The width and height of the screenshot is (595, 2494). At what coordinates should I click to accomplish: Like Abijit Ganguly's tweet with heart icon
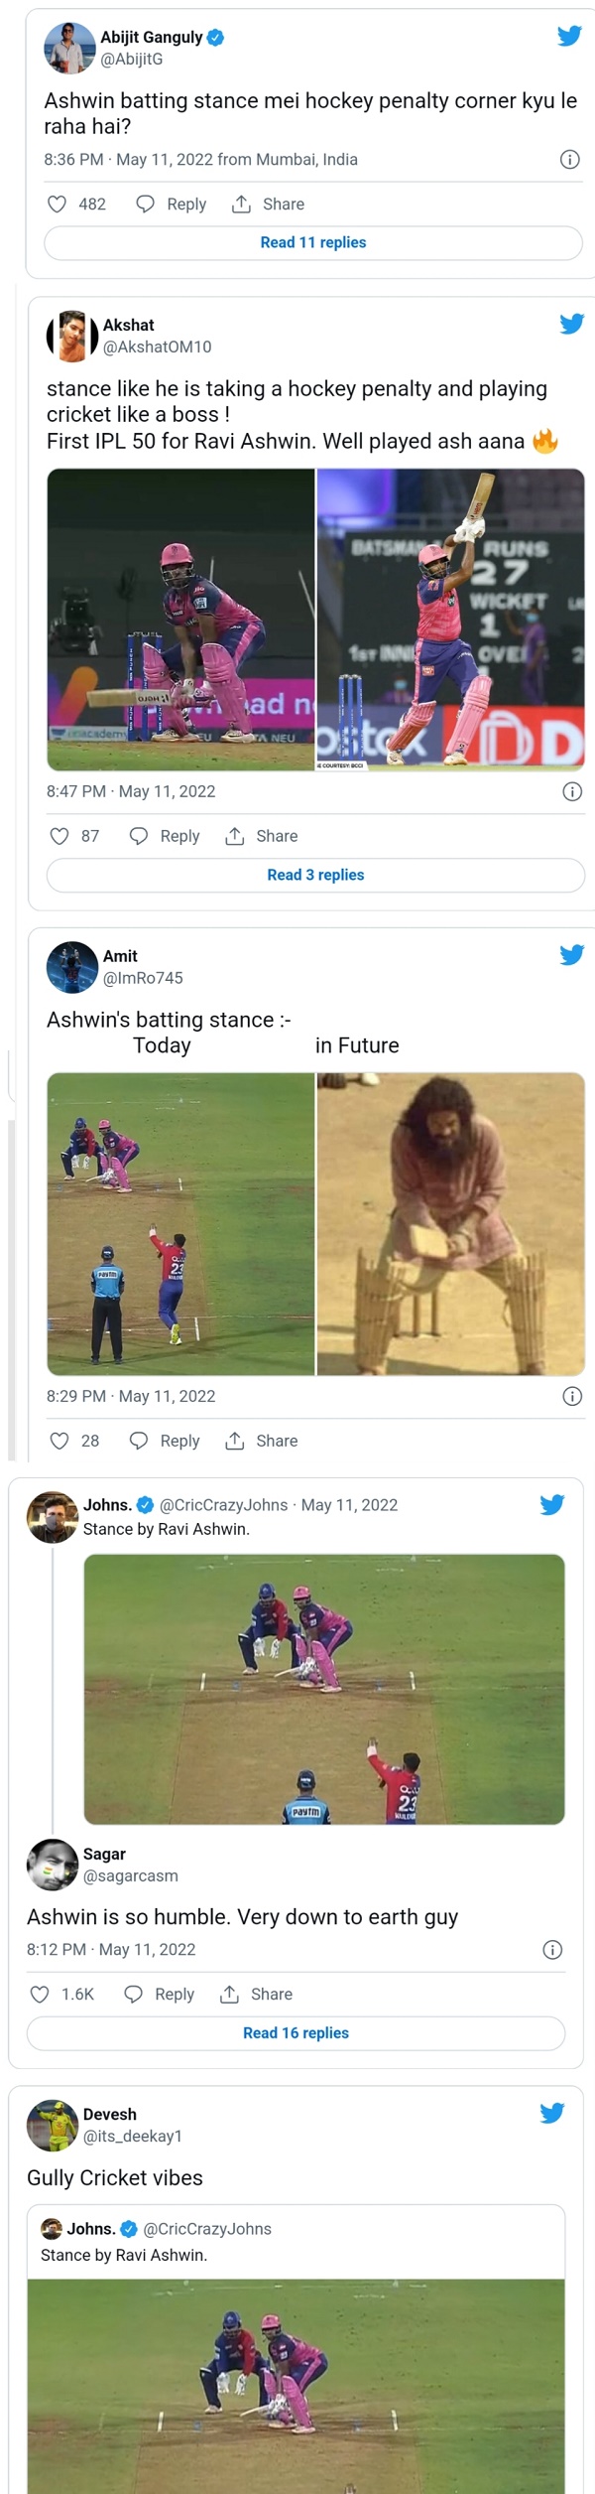[58, 204]
